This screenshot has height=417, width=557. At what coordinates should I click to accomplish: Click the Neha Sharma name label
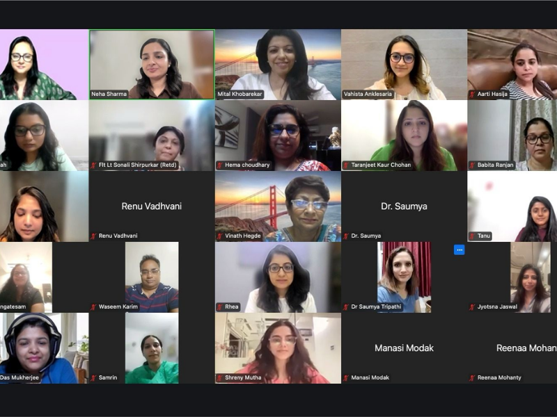click(x=109, y=94)
